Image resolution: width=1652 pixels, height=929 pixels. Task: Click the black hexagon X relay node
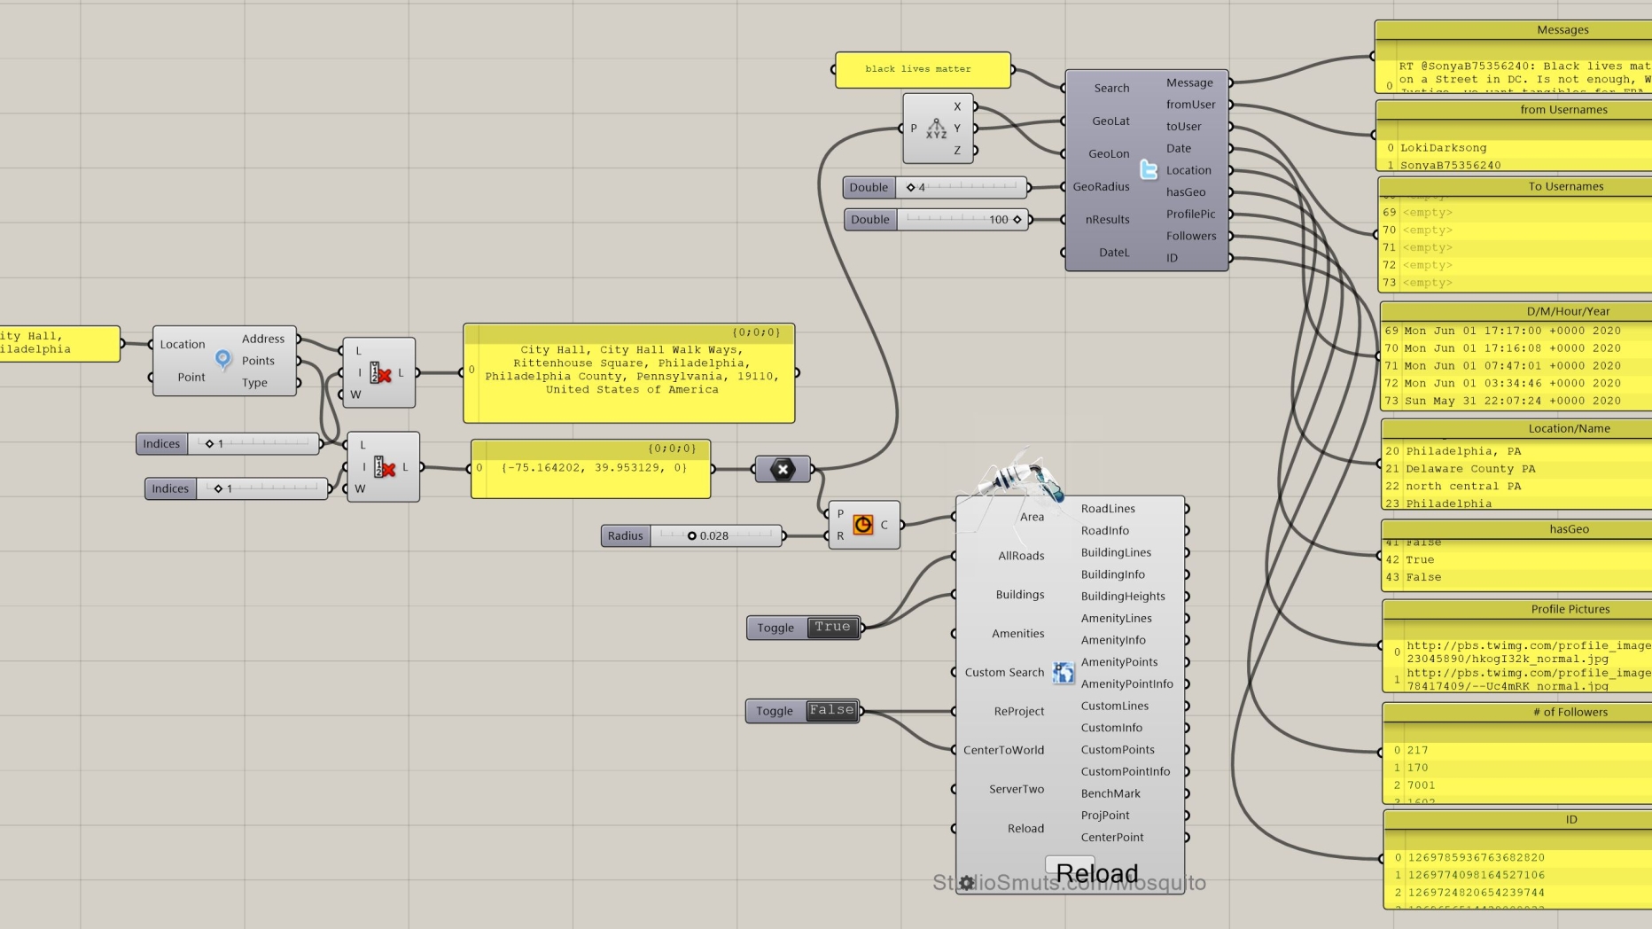click(x=783, y=469)
